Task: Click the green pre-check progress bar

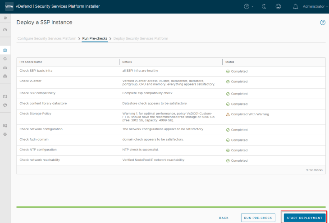Action: 171,207
